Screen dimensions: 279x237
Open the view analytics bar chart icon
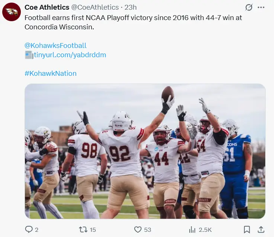[x=192, y=229]
